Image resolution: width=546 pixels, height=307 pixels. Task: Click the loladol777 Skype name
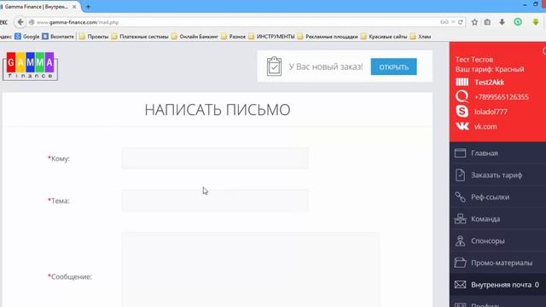[491, 112]
